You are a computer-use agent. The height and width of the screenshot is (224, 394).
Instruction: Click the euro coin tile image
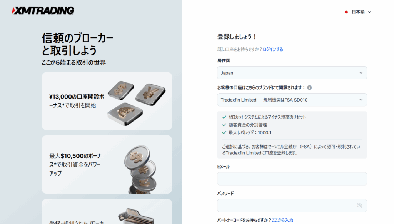coord(125,114)
